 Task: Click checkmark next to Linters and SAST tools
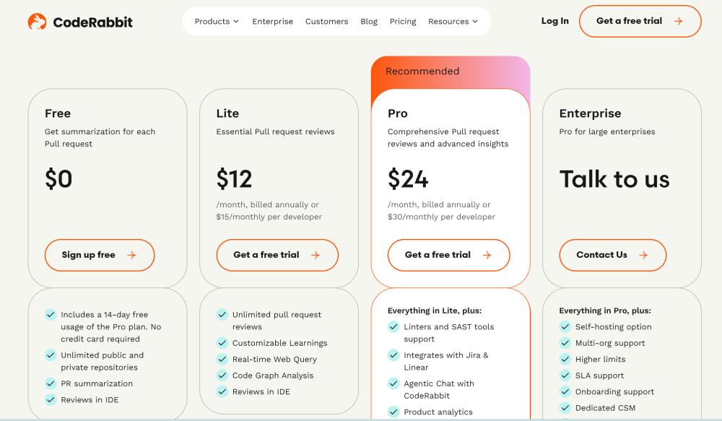(393, 326)
